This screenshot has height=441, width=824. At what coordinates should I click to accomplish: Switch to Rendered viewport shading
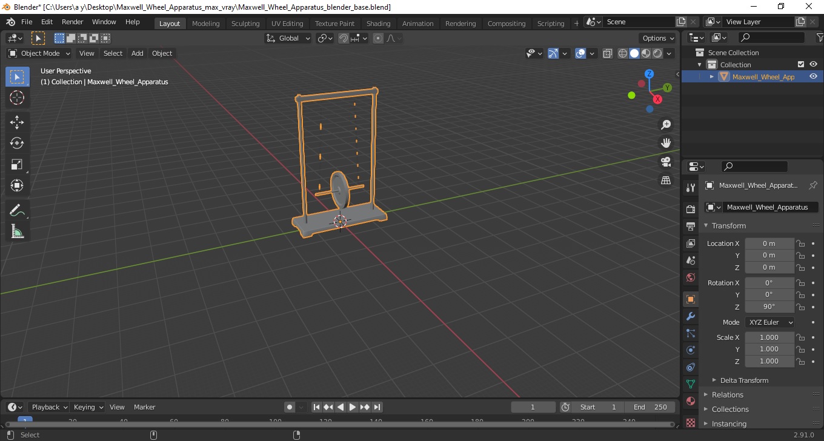tap(657, 53)
